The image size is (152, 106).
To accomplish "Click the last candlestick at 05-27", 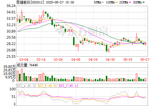I will click(x=145, y=43).
